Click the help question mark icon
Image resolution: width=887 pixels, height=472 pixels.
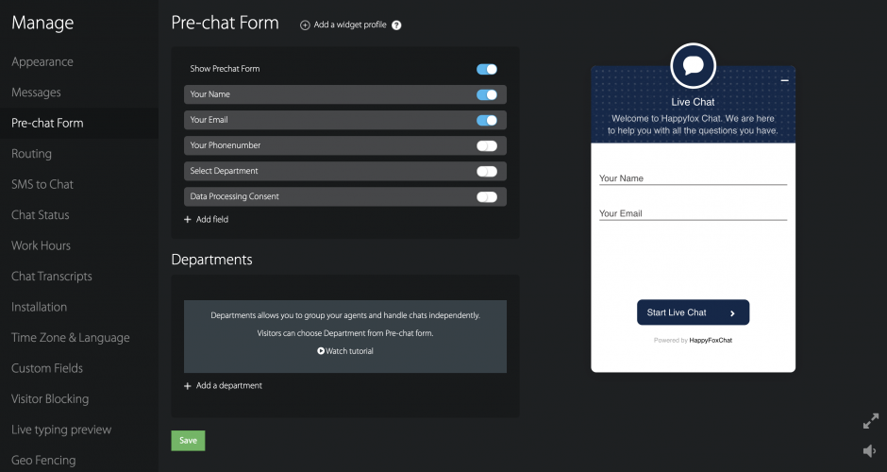tap(396, 25)
